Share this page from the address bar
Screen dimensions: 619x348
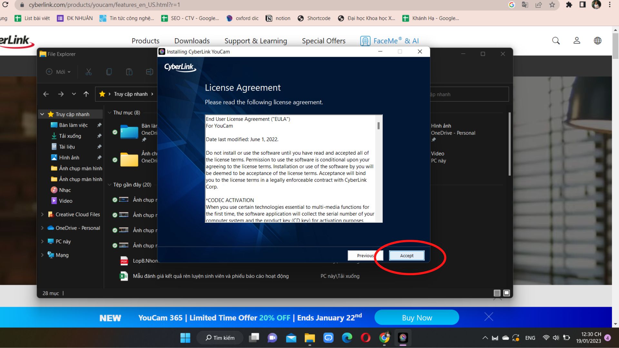539,5
